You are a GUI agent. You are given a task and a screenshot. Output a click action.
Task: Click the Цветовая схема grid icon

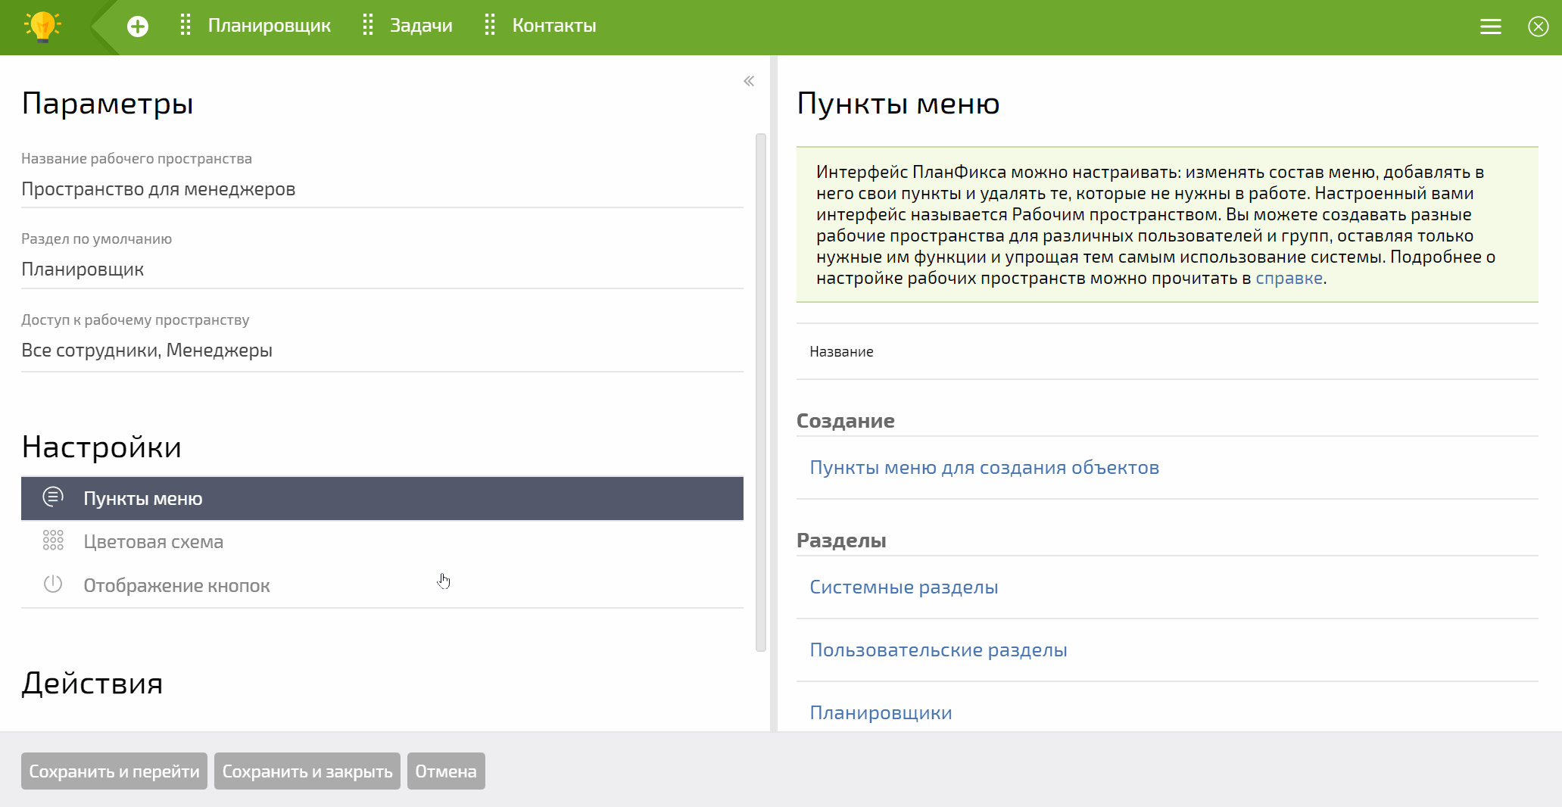(x=53, y=540)
